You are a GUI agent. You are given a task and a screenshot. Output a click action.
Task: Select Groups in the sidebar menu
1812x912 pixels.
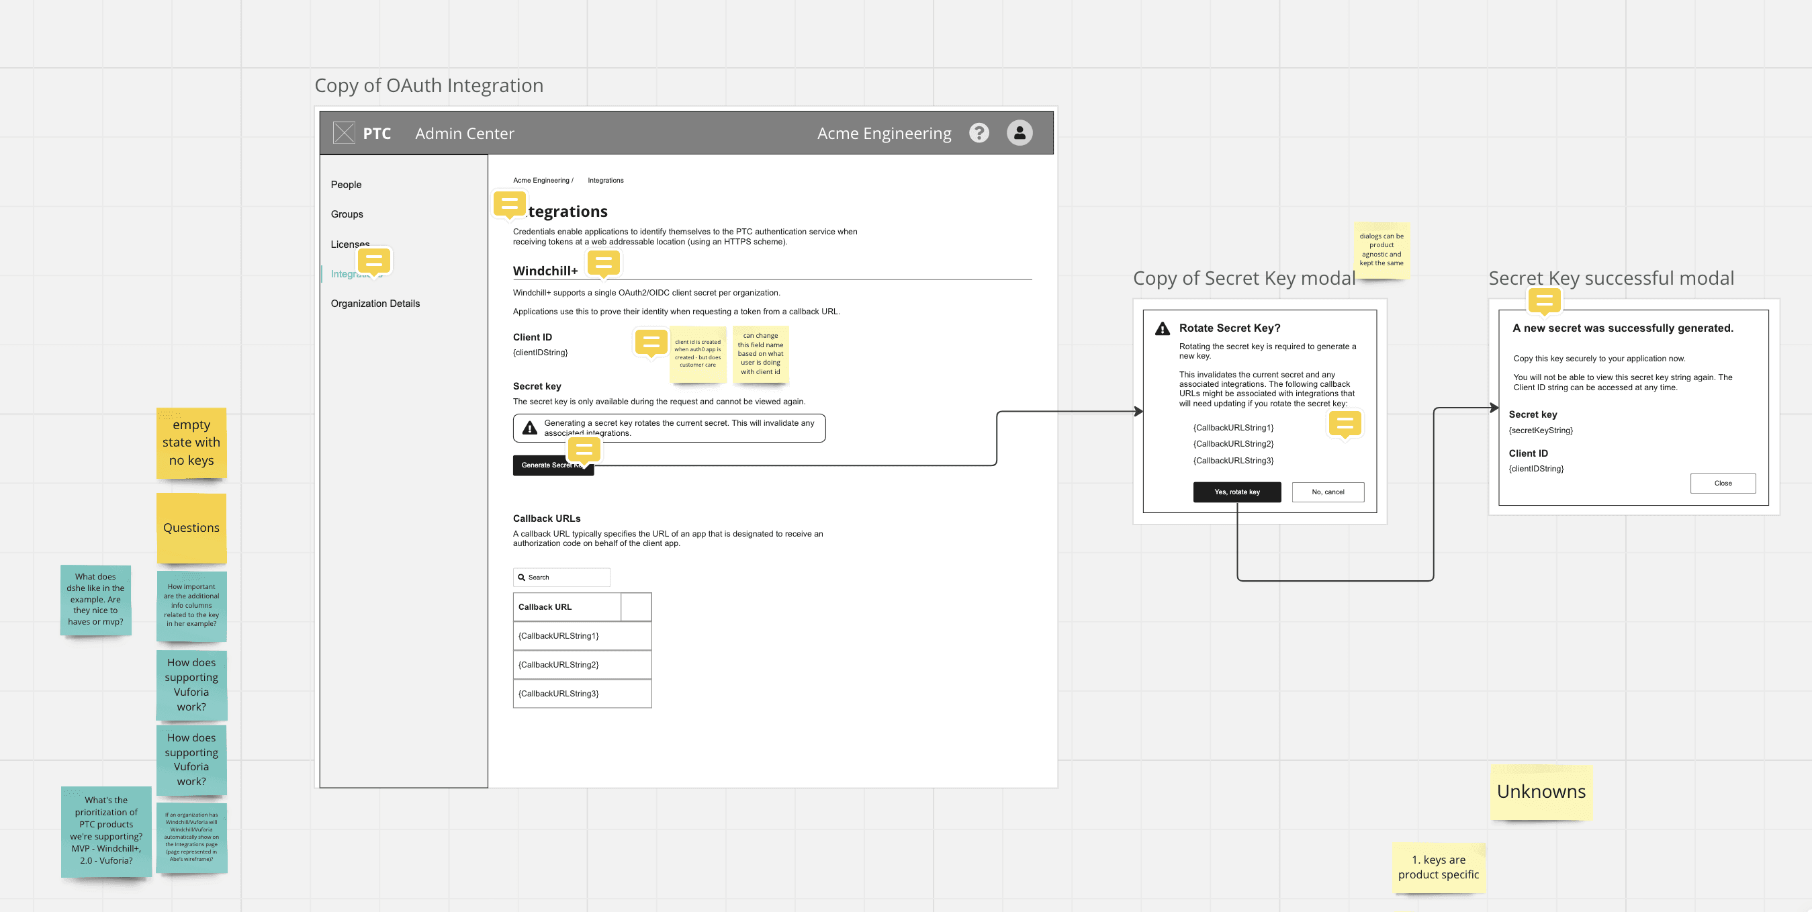347,214
